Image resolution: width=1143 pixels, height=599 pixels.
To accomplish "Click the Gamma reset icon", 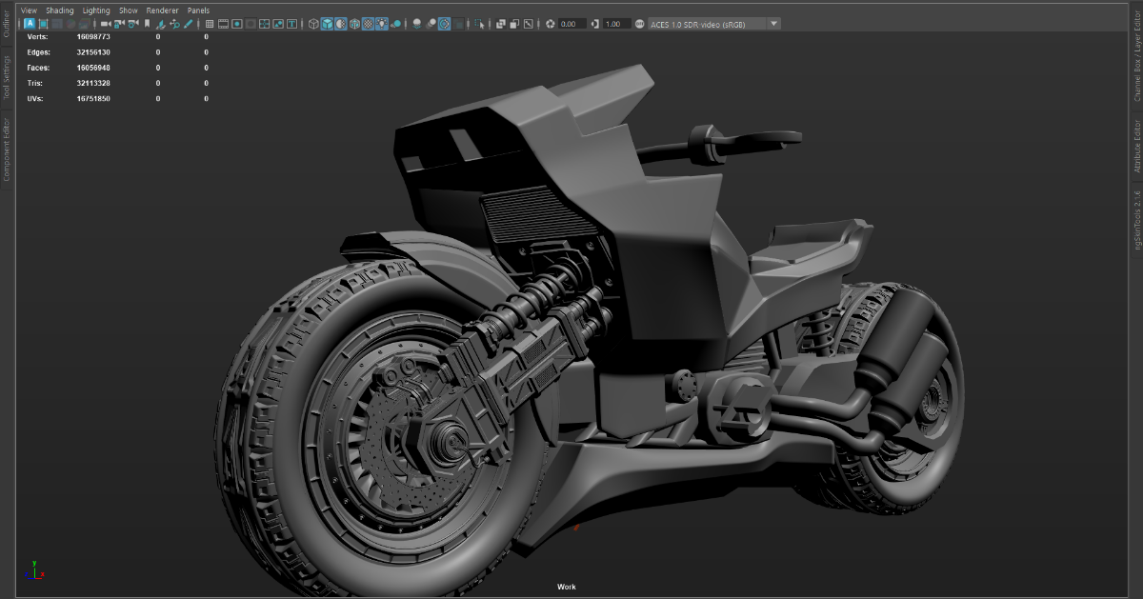I will (595, 24).
